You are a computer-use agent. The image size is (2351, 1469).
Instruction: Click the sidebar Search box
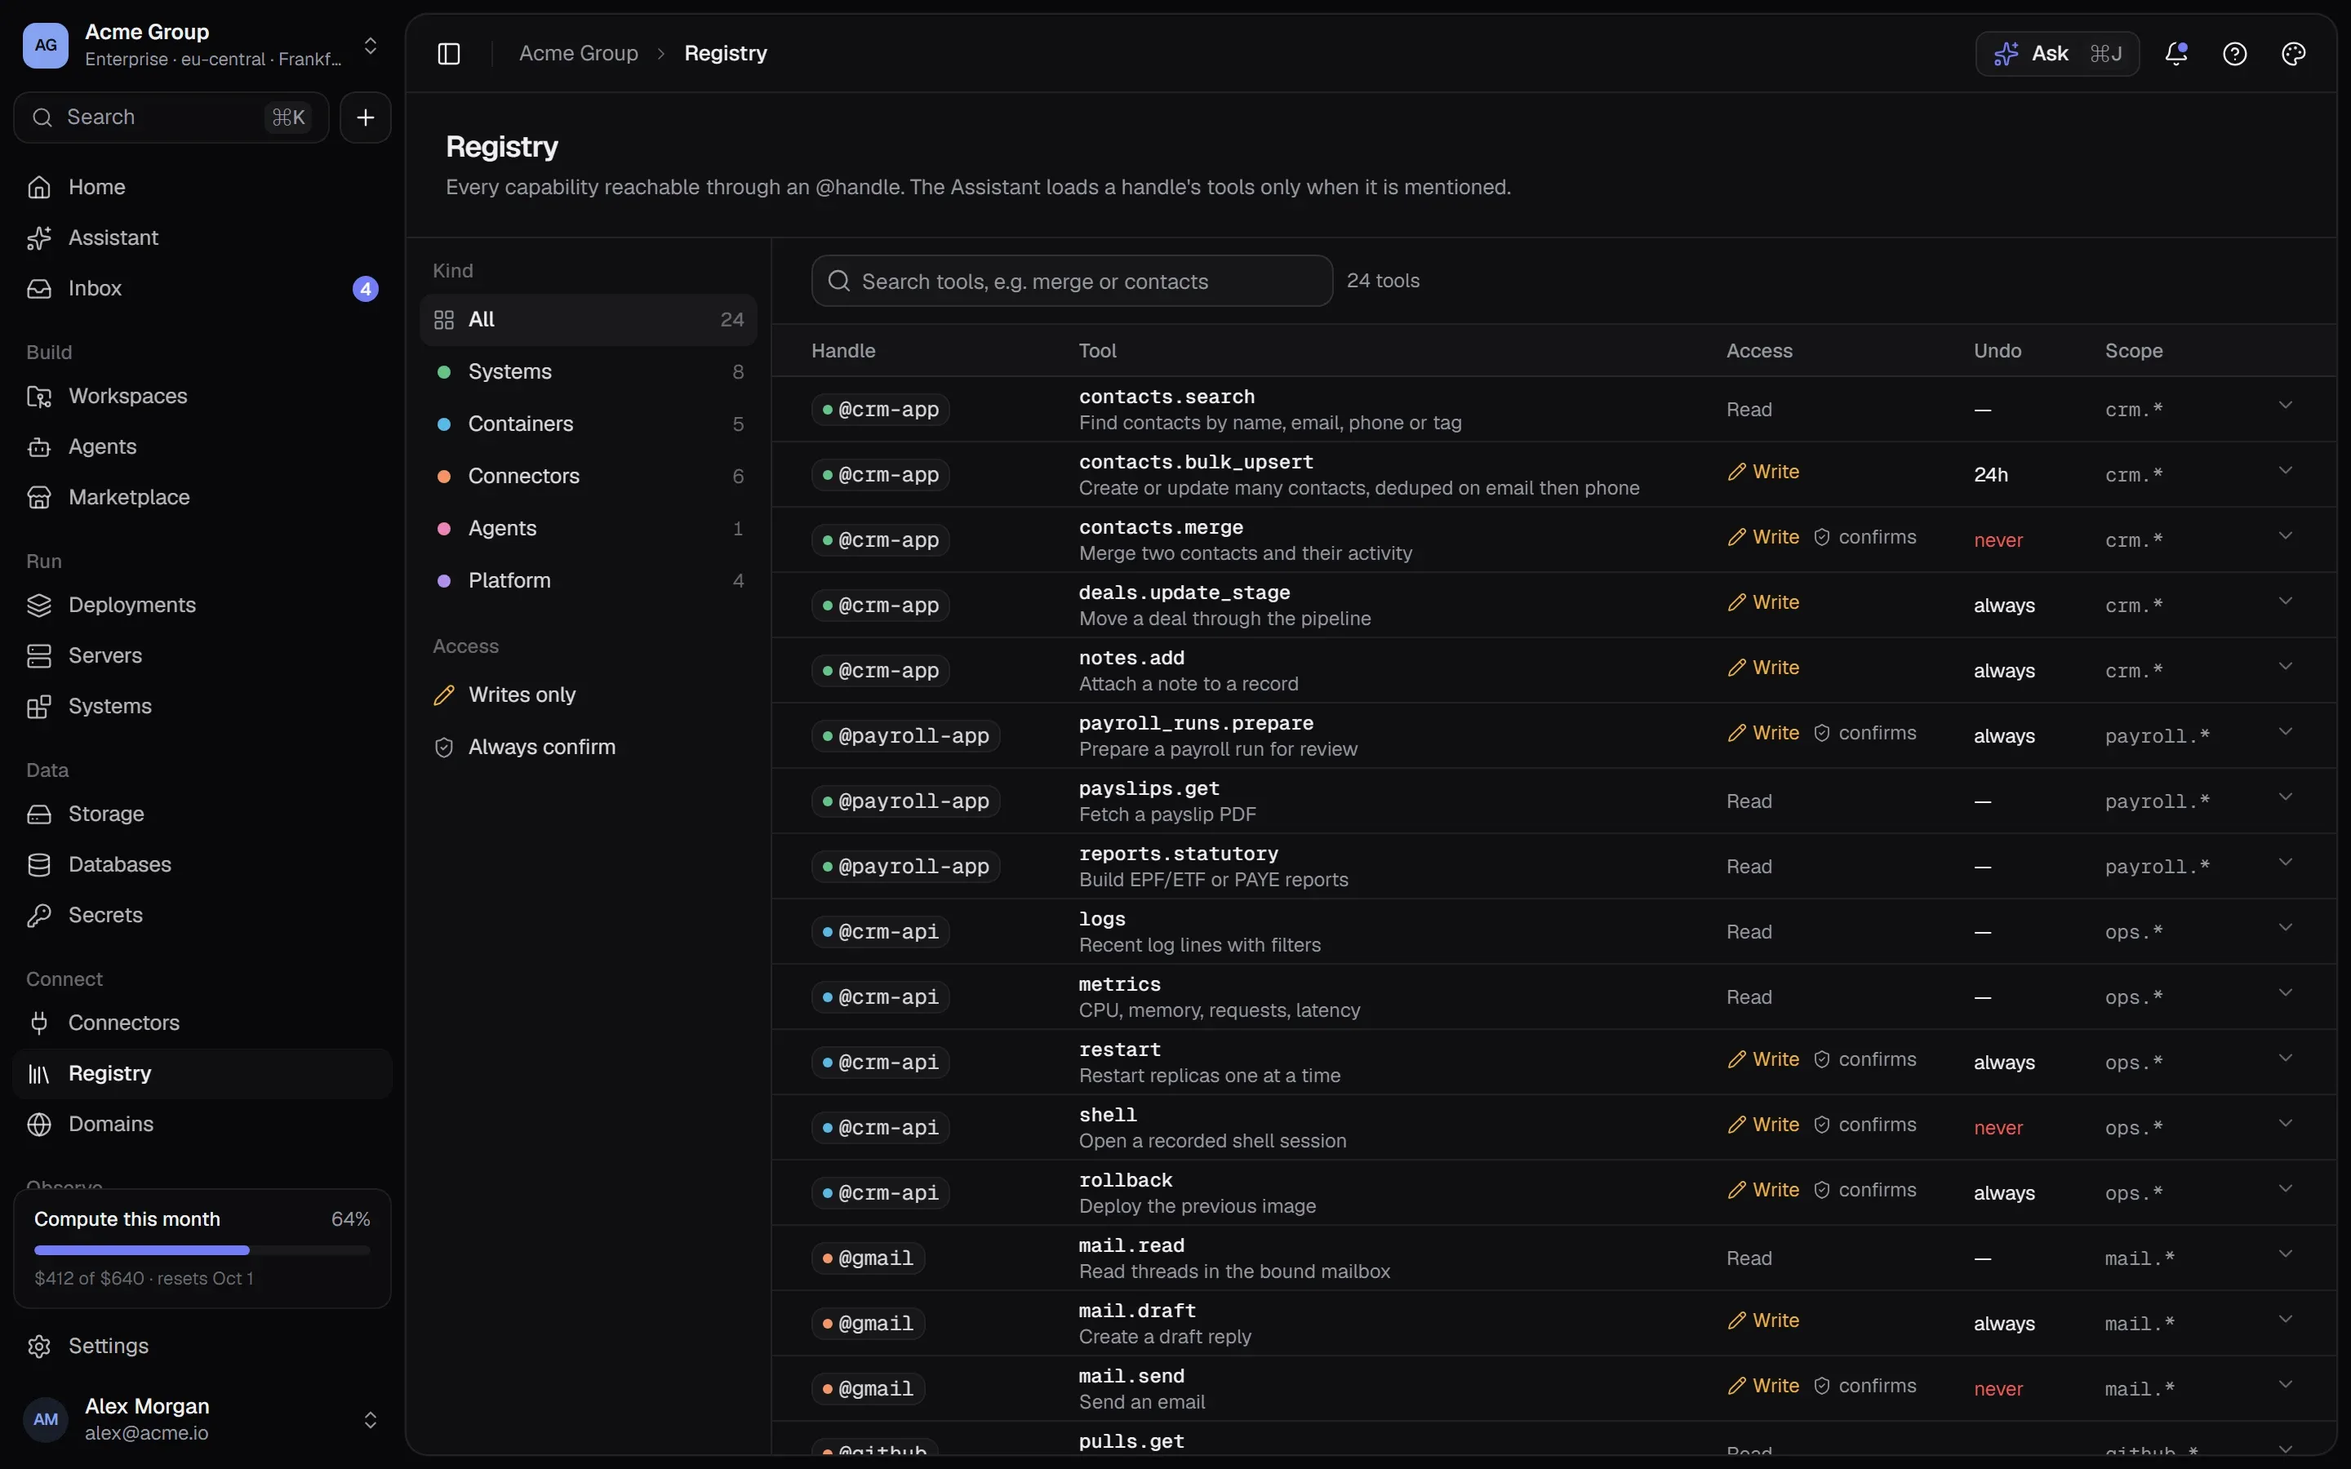click(171, 118)
